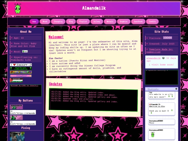Open the Gallery page
Image resolution: width=188 pixels, height=141 pixels.
(97, 22)
